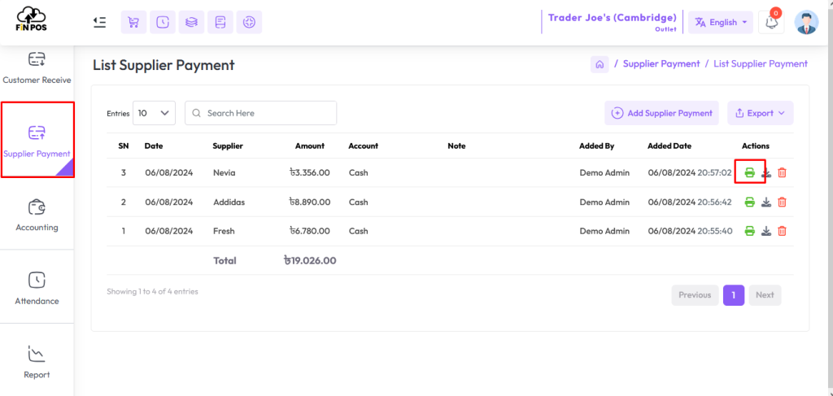
Task: Open Supplier Payment breadcrumb link
Action: coord(661,63)
